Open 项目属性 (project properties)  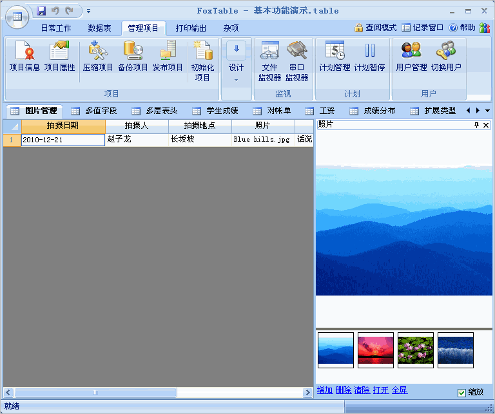(59, 56)
